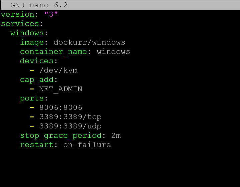The width and height of the screenshot is (240, 187).
Task: Place cursor on the services key
Action: pos(20,24)
